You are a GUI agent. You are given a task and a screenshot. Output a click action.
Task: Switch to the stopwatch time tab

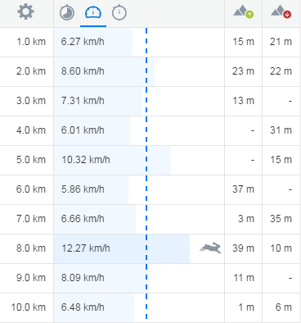click(119, 12)
